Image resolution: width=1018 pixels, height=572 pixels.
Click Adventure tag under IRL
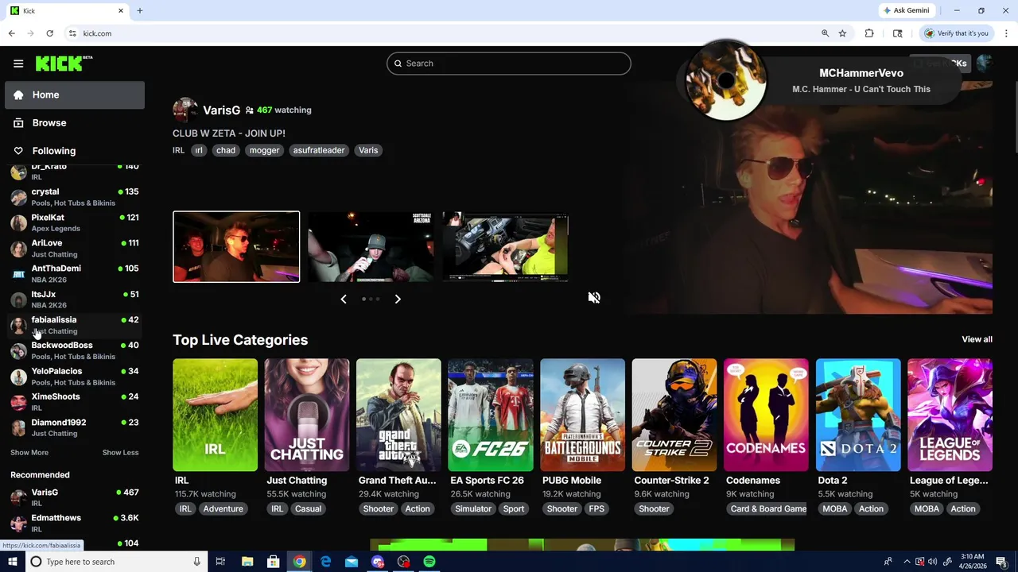[223, 509]
